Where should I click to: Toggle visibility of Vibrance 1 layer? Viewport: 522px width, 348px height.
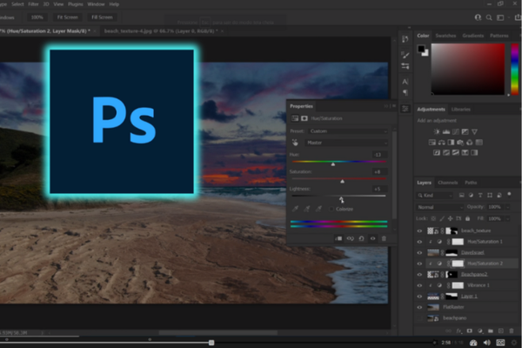point(420,284)
